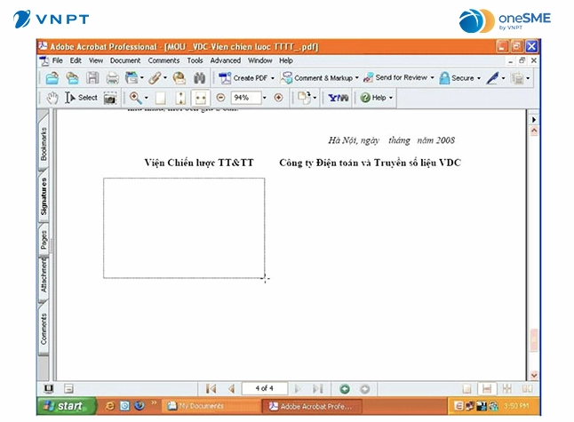
Task: Open the Advanced menu
Action: [225, 60]
